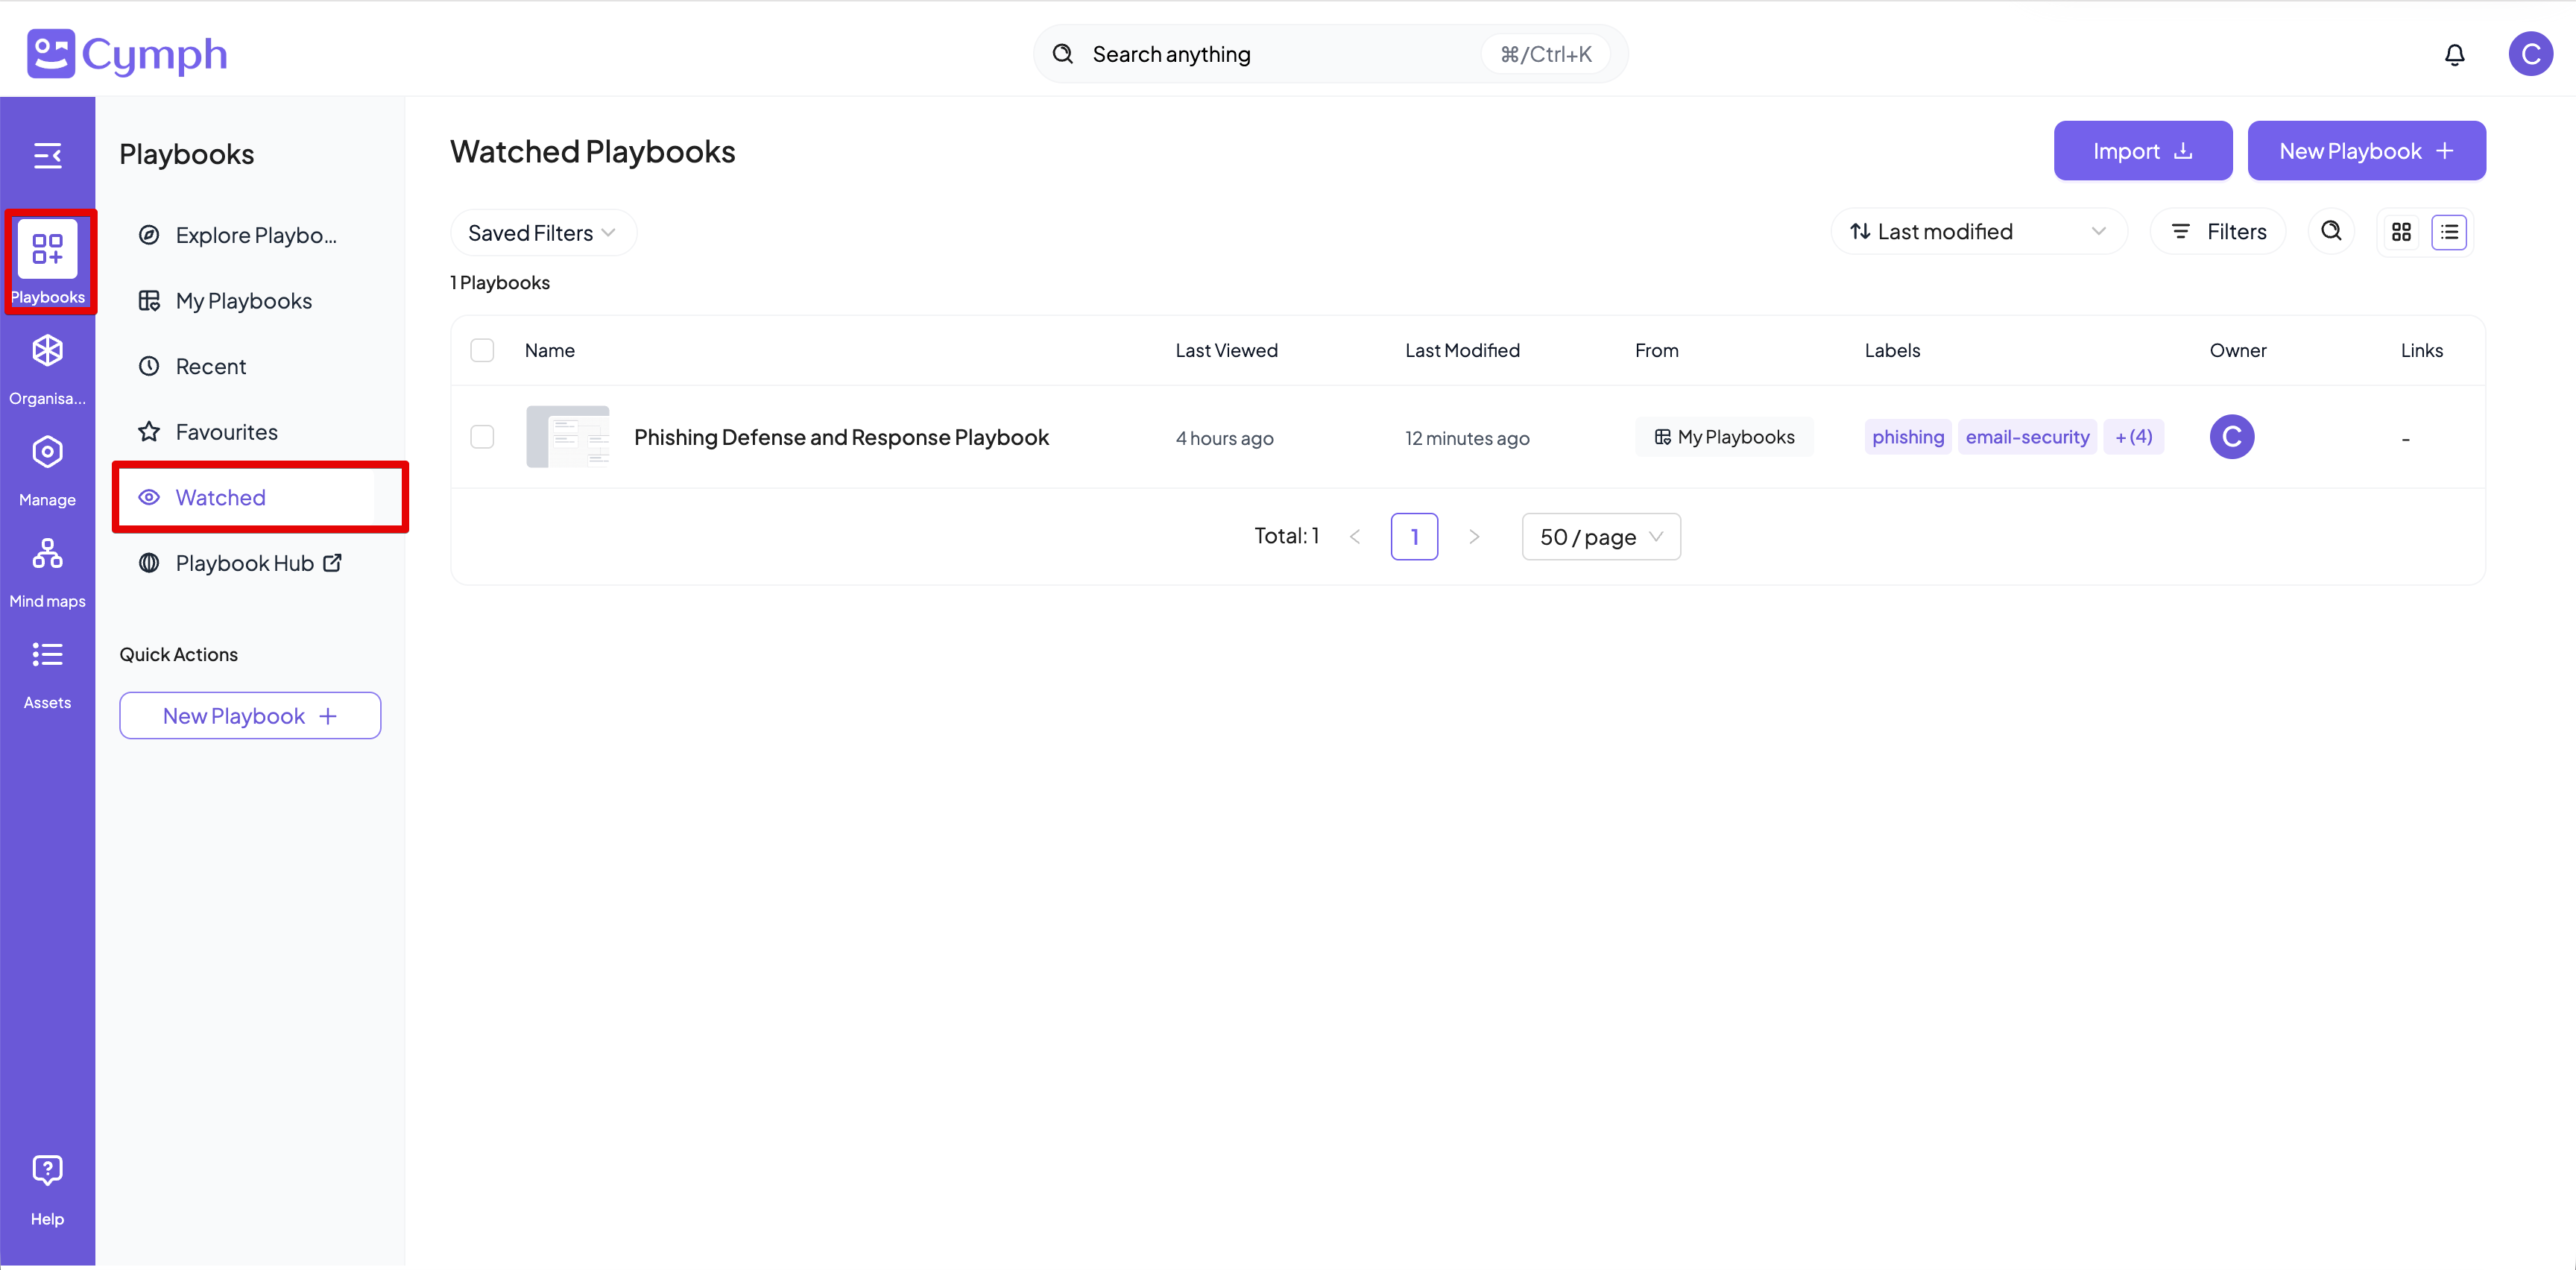Open the Phishing Defense playbook thumbnail

[567, 437]
